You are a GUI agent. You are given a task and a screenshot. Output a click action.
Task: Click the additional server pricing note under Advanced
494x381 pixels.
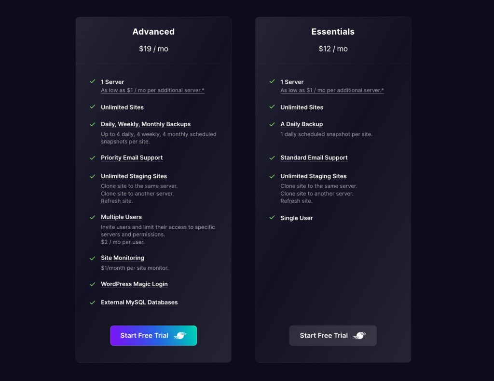pos(152,90)
